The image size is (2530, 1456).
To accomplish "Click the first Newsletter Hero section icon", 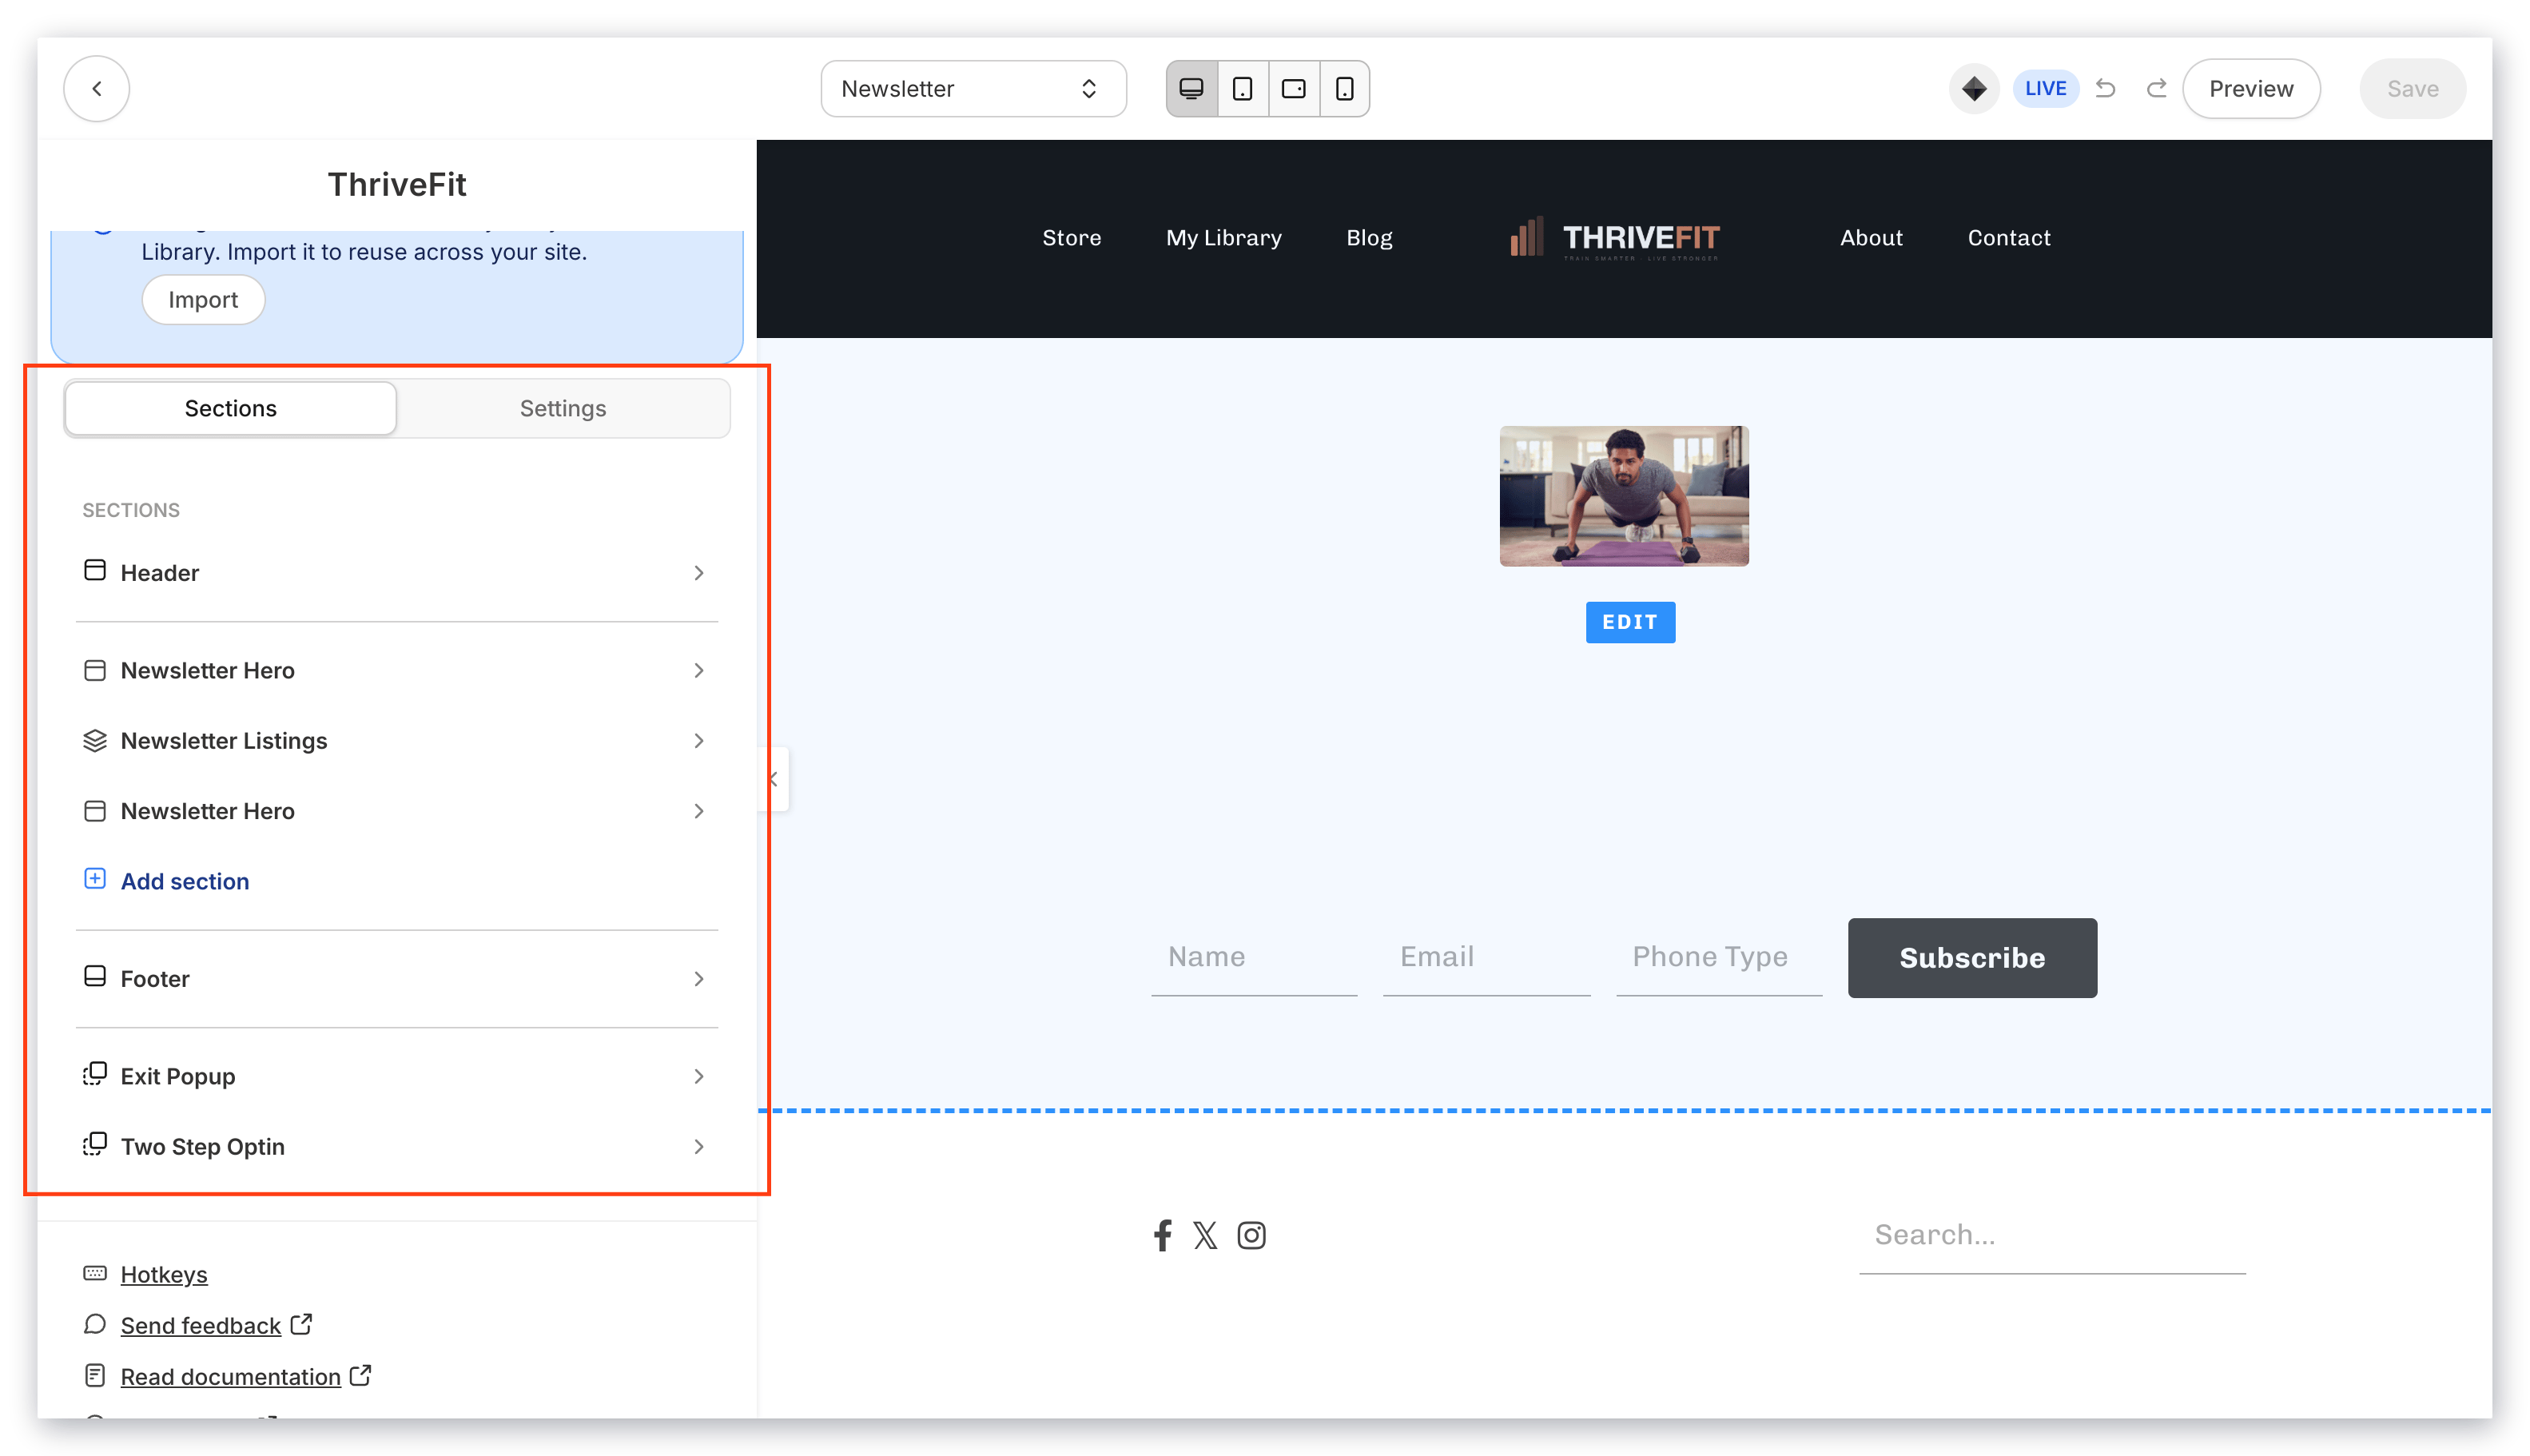I will [95, 670].
